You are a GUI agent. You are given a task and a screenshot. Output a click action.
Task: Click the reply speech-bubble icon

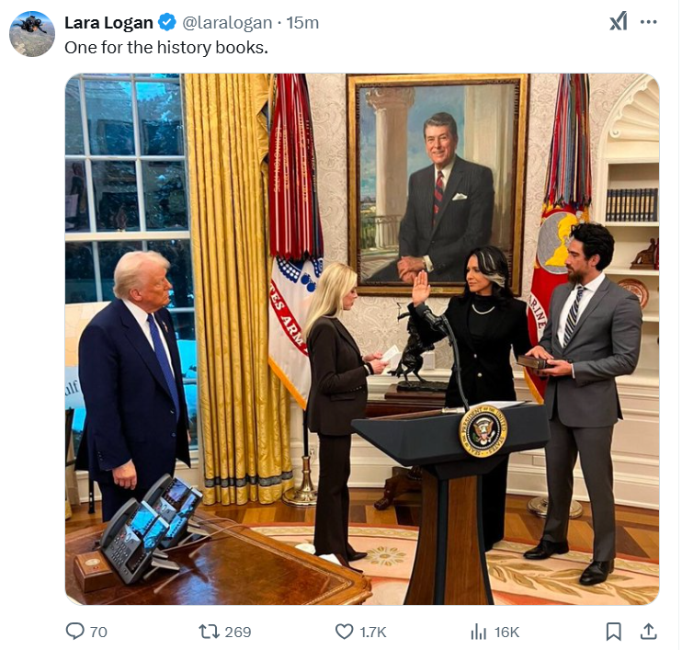[74, 631]
